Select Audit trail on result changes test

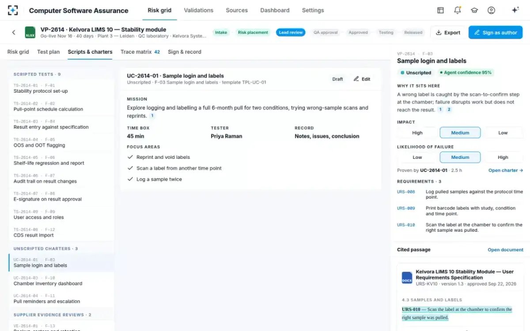tap(61, 179)
